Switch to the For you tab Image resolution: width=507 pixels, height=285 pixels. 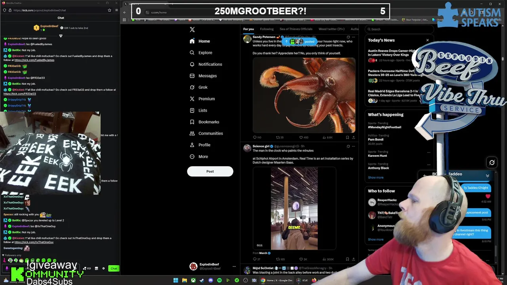click(x=248, y=29)
